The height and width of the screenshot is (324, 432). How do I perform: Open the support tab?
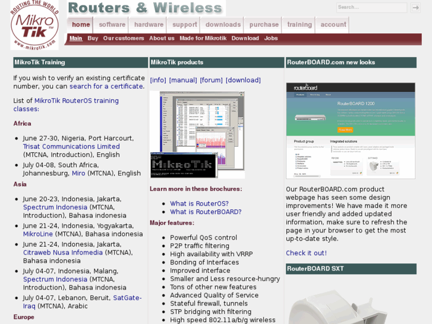pyautogui.click(x=185, y=25)
